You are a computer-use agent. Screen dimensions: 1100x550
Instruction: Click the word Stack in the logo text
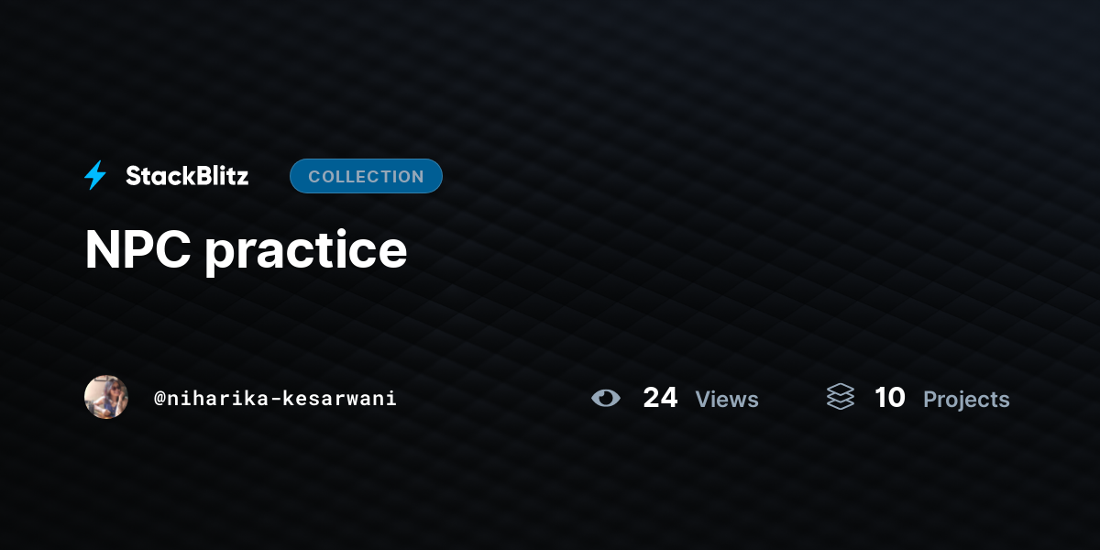(158, 176)
